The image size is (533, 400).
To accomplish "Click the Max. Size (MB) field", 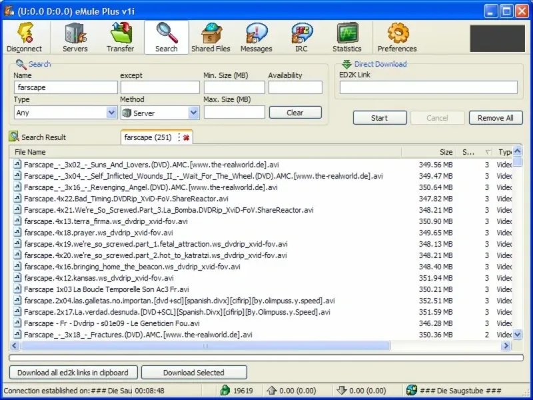I will pyautogui.click(x=235, y=112).
